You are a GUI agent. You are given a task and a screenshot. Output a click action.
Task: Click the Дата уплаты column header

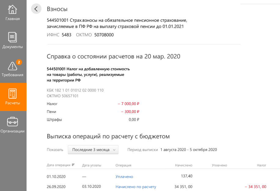[x=92, y=165]
